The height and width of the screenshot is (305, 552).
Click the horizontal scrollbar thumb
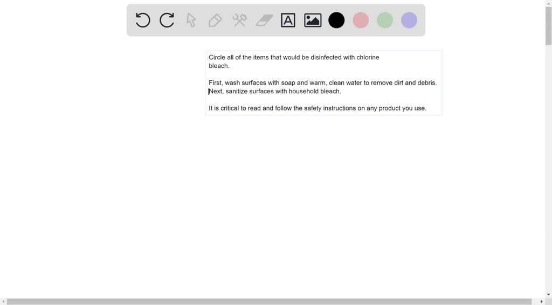click(x=269, y=301)
